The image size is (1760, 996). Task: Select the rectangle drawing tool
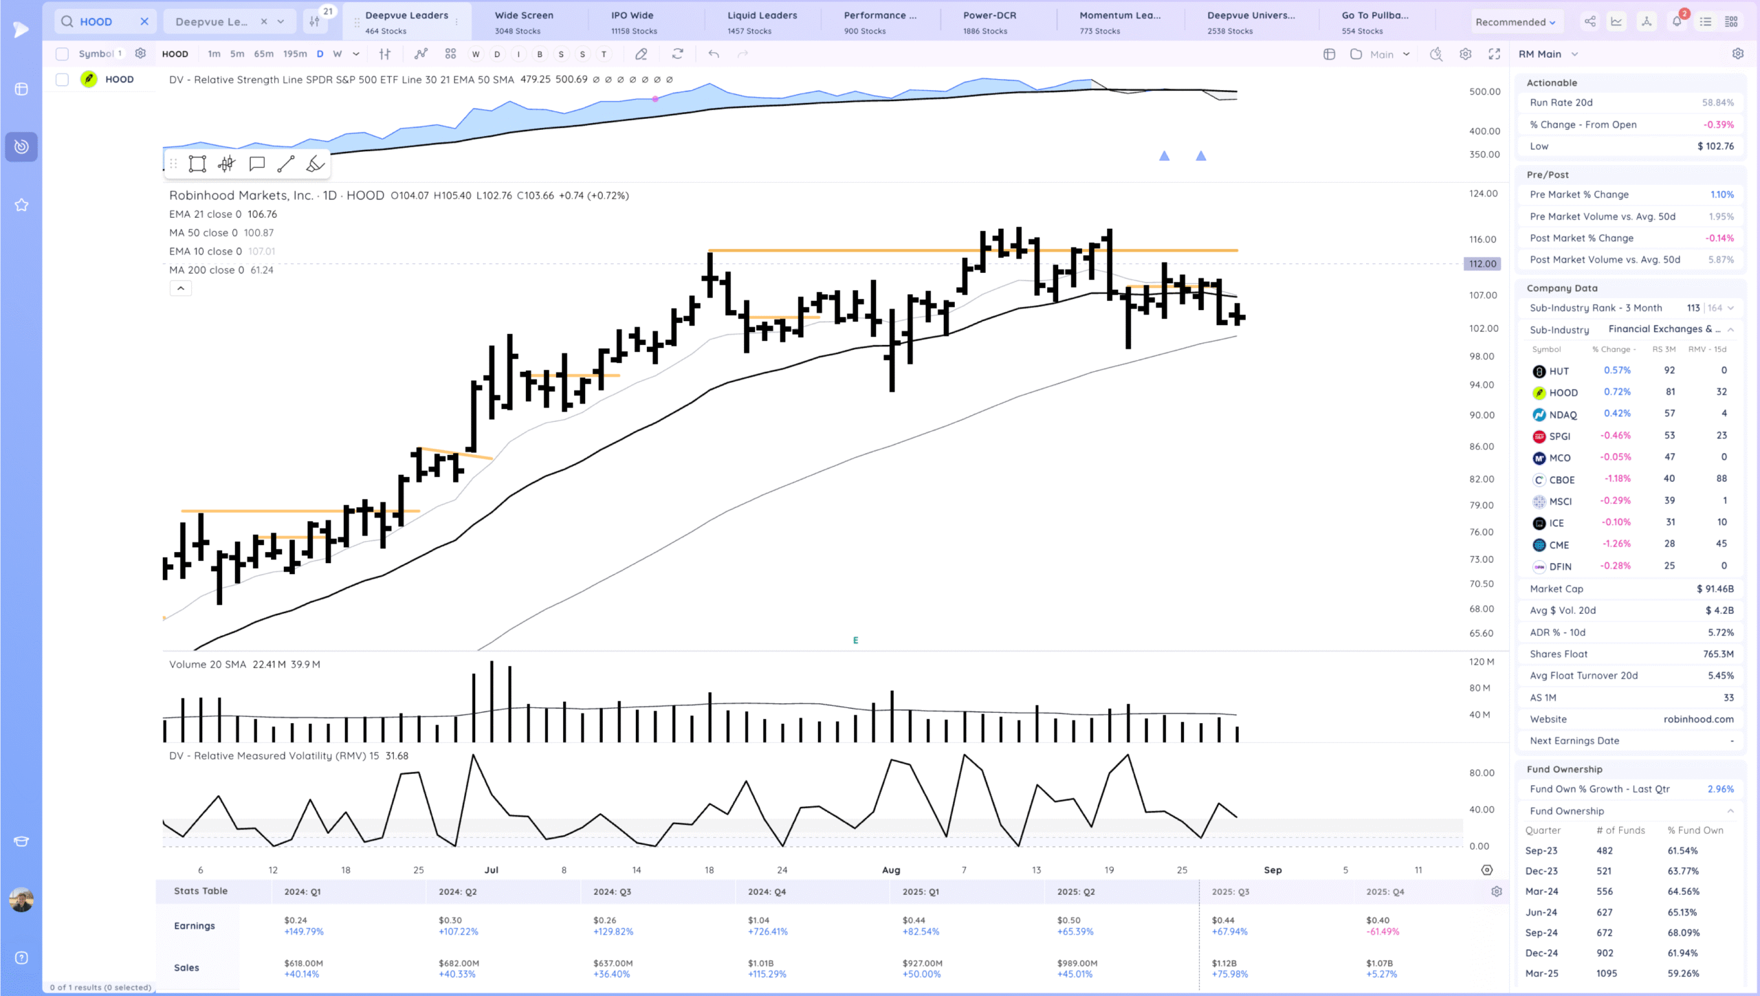[197, 164]
